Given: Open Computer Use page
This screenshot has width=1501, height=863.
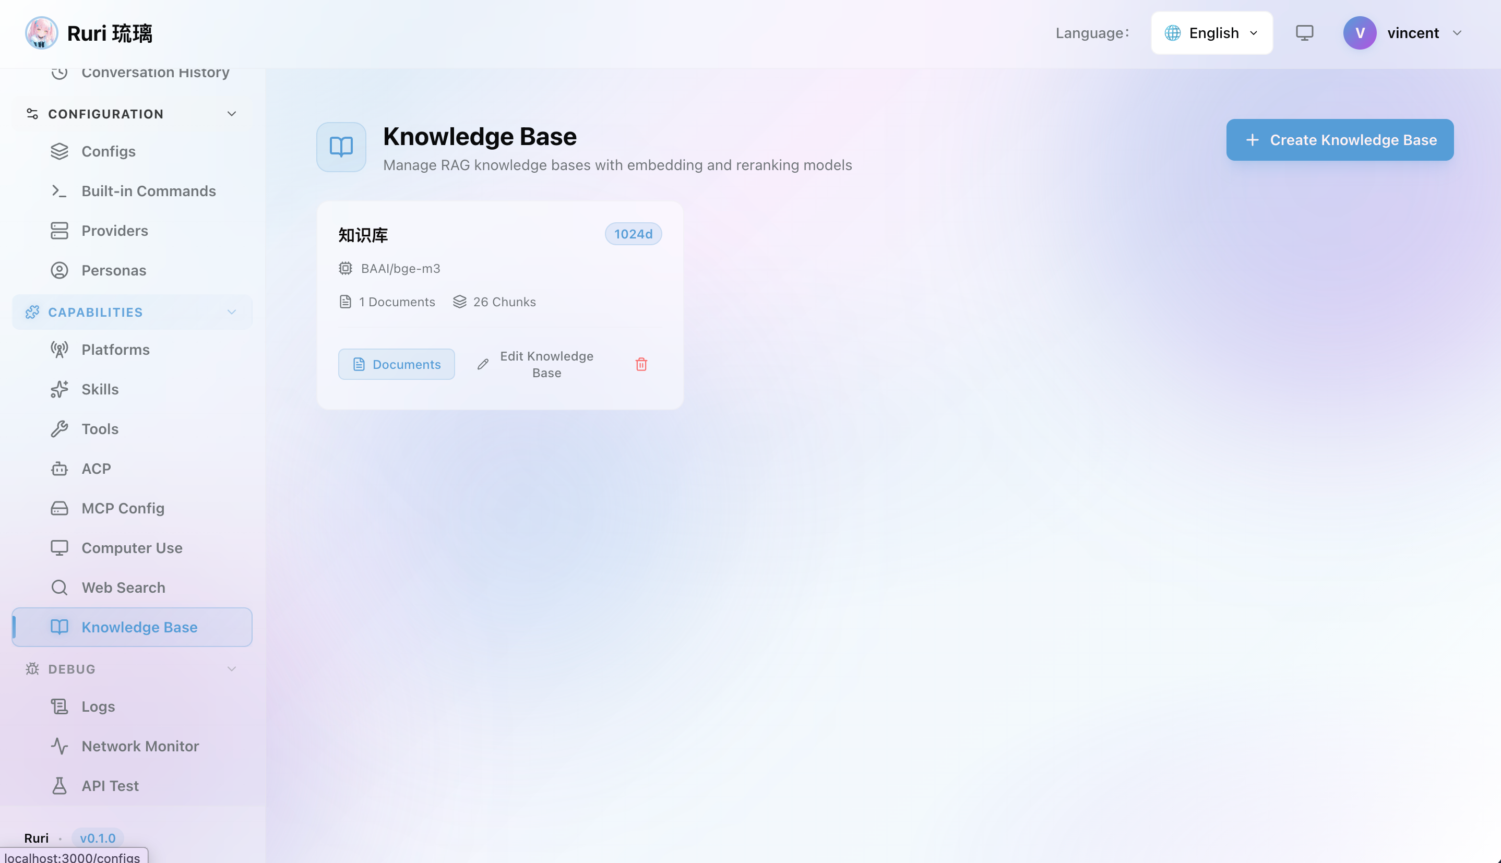Looking at the screenshot, I should click(x=132, y=548).
